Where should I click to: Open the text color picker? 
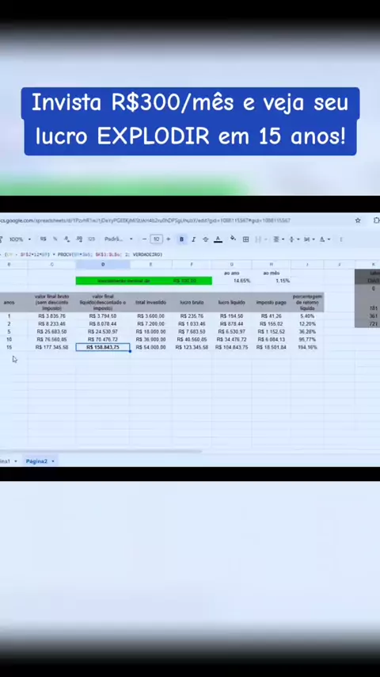(x=218, y=239)
